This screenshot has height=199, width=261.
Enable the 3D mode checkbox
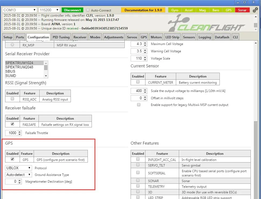tap(138, 191)
